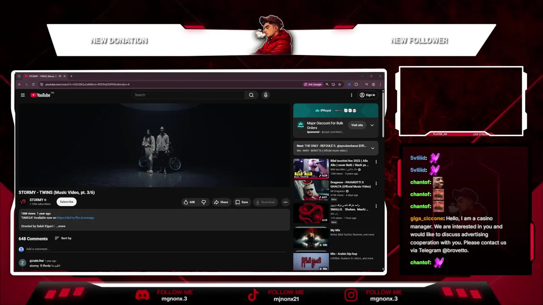Image resolution: width=543 pixels, height=305 pixels.
Task: Open the idol-io.ffm.to/omega link
Action: 75,218
